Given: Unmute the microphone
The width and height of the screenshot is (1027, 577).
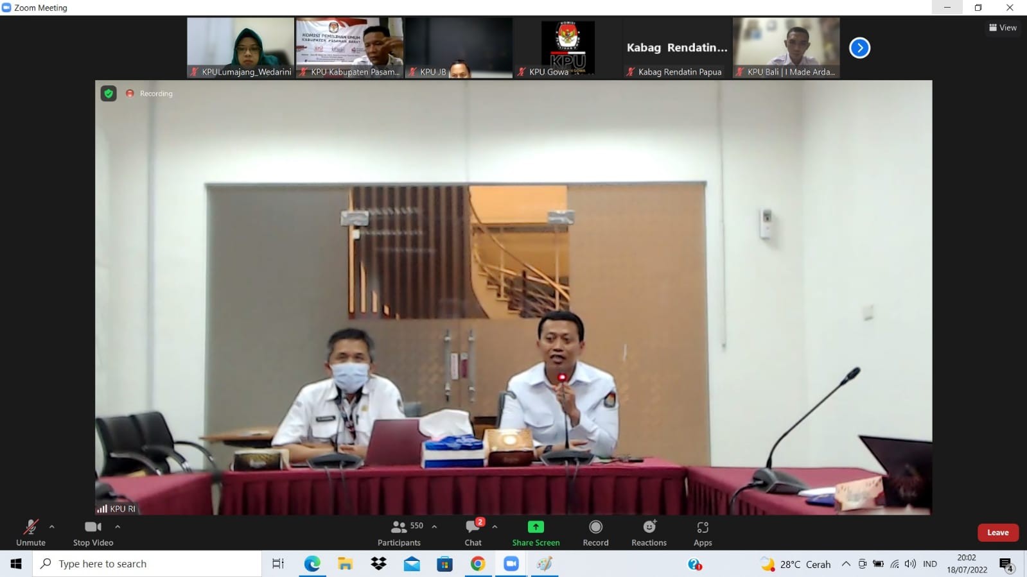Looking at the screenshot, I should [x=30, y=532].
